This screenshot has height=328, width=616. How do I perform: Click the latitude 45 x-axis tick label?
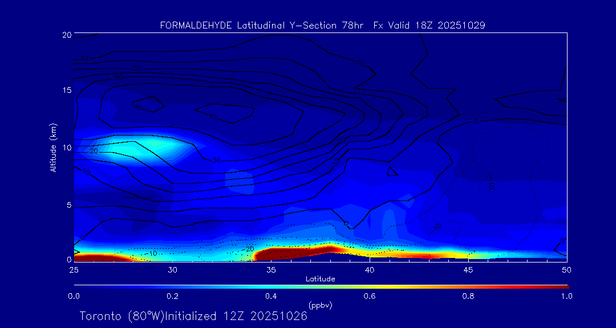pos(468,269)
